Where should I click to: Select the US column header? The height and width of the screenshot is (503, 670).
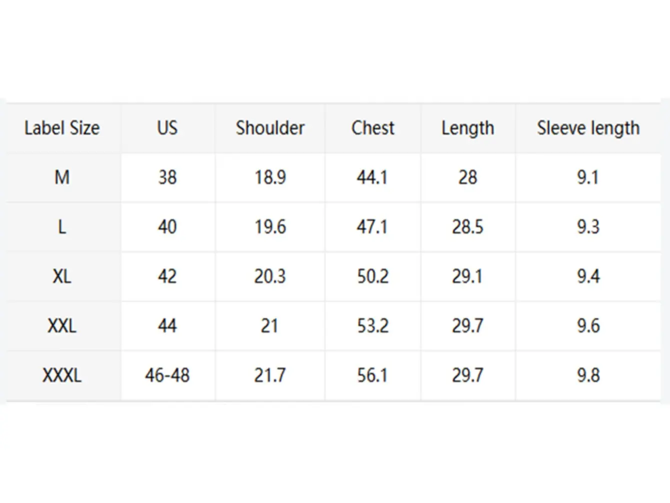[167, 128]
